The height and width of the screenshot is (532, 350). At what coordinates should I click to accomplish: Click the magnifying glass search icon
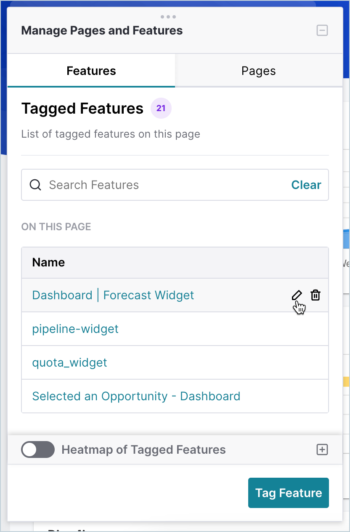pos(36,185)
